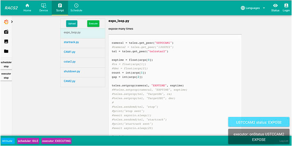Viewport: 292px width, 146px height.
Task: Select startrack.py from script list
Action: tap(71, 42)
